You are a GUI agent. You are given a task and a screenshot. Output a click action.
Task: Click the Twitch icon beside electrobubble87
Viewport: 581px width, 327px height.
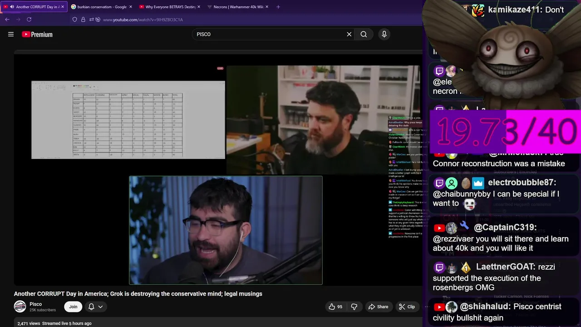click(439, 183)
